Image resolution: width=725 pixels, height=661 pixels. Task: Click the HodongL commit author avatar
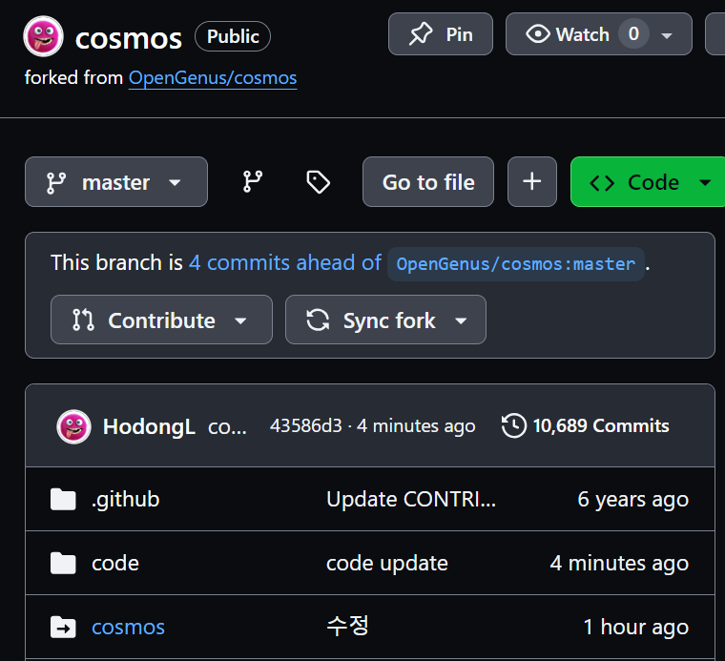74,426
